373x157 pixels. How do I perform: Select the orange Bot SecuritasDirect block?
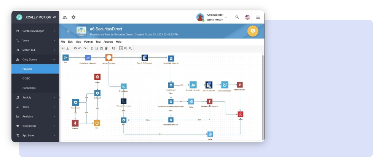(109, 57)
